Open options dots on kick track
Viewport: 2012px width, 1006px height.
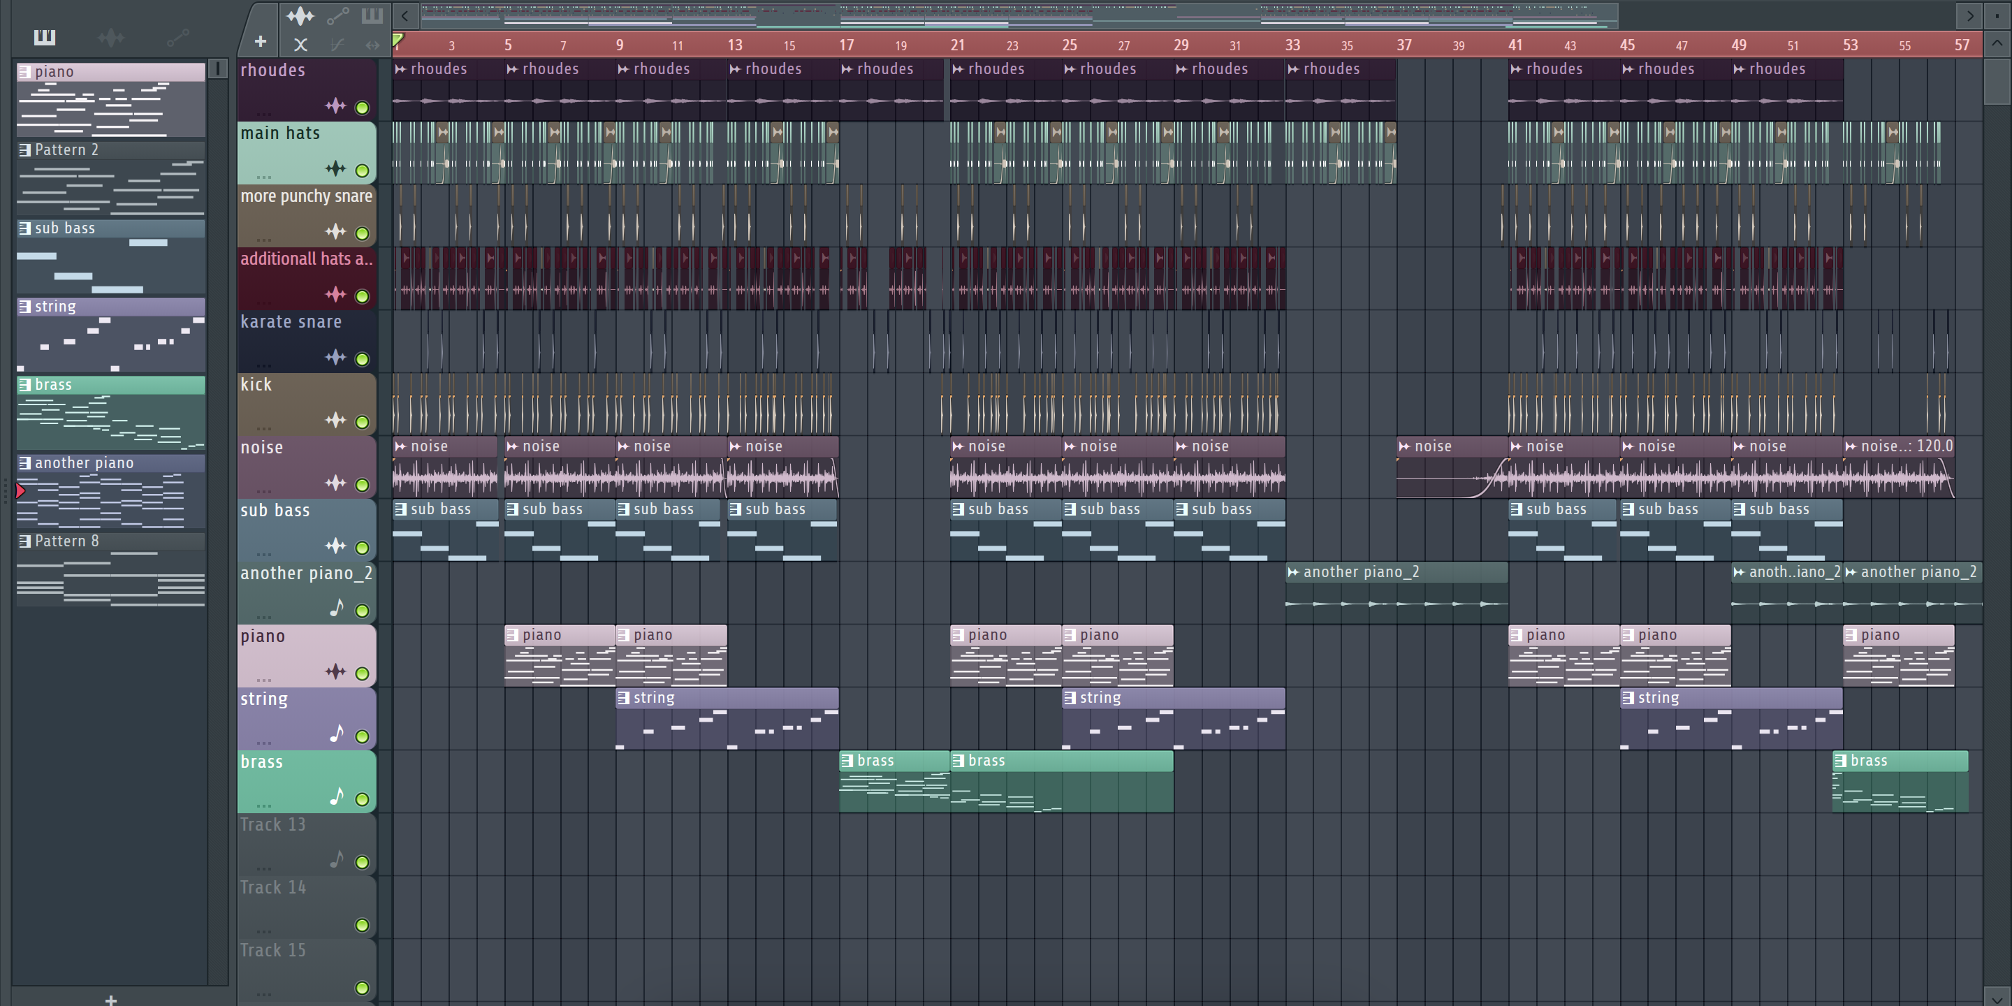[264, 429]
